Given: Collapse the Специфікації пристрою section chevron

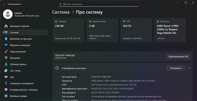Looking at the screenshot, I should tap(189, 68).
